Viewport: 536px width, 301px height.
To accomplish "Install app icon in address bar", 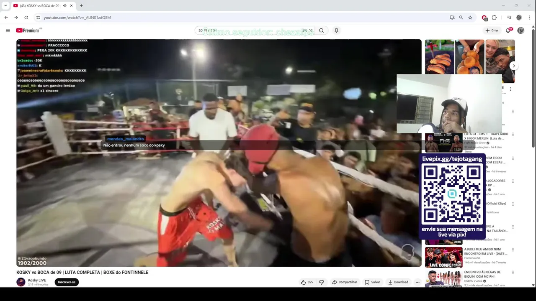I will click(x=452, y=18).
